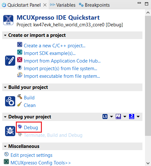This screenshot has height=166, width=151.
Task: Click the broom Clean icon
Action: 20,104
